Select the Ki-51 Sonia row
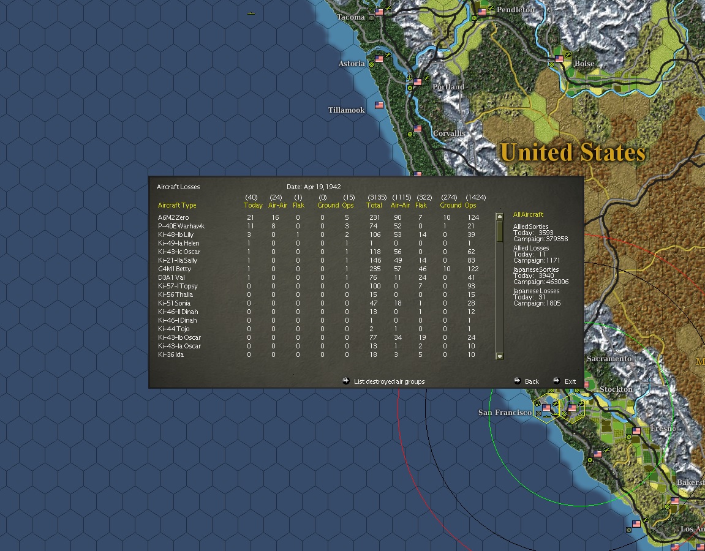 [x=319, y=303]
